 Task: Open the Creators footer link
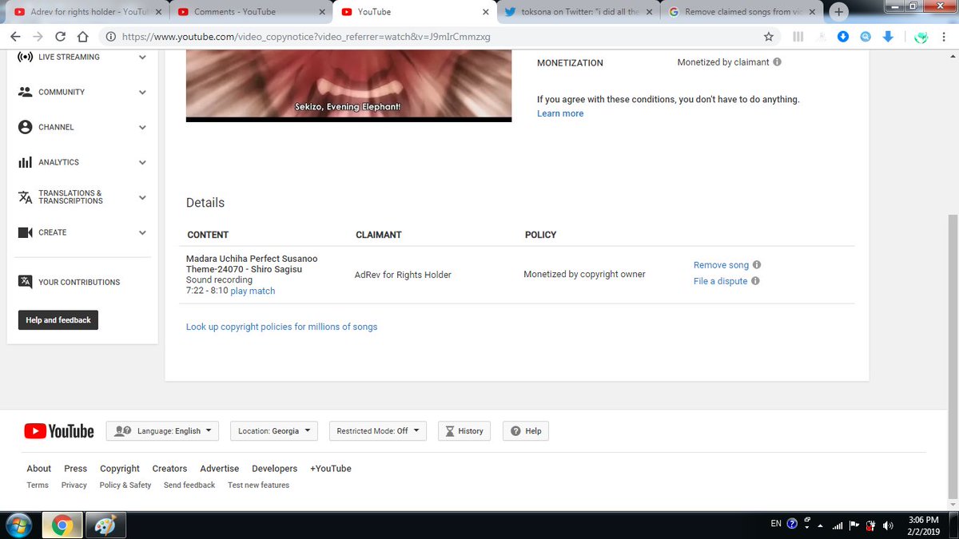point(169,469)
